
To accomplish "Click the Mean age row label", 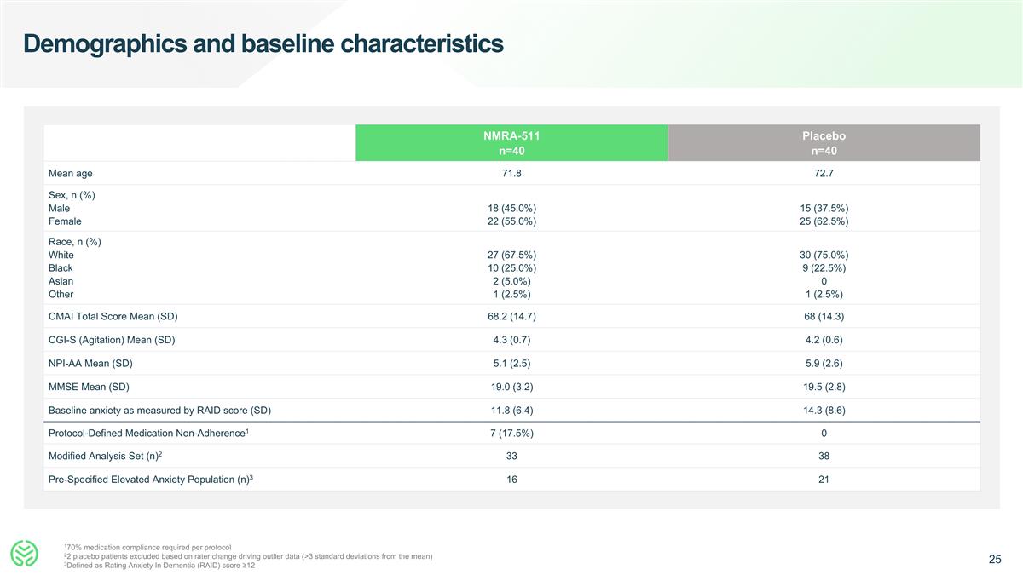I will coord(71,173).
